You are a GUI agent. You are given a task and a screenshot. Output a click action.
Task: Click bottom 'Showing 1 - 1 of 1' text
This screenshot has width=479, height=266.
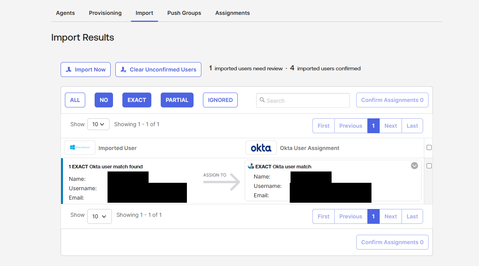pos(139,215)
